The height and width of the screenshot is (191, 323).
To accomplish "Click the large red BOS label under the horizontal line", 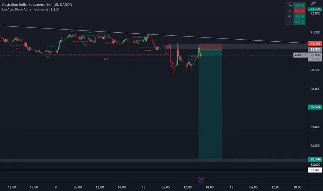I will point(106,59).
